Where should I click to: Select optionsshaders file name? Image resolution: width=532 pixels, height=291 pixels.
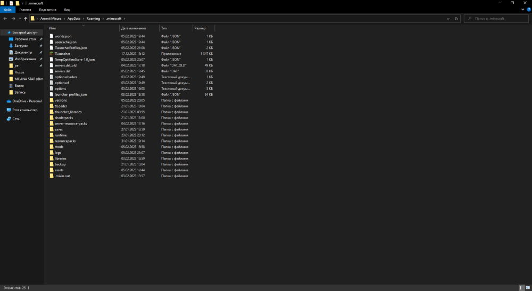[66, 77]
